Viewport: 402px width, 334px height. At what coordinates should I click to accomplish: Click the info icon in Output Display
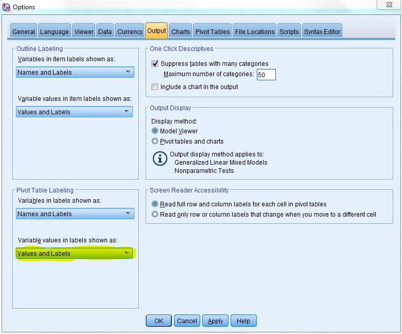160,159
